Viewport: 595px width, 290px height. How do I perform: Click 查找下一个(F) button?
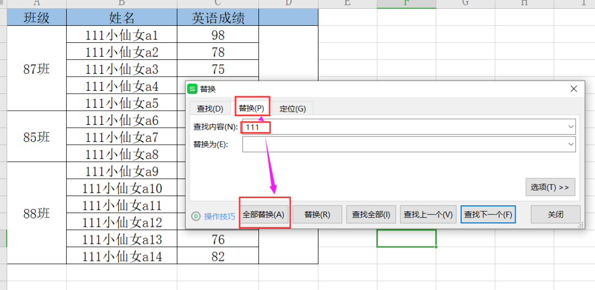pos(488,215)
